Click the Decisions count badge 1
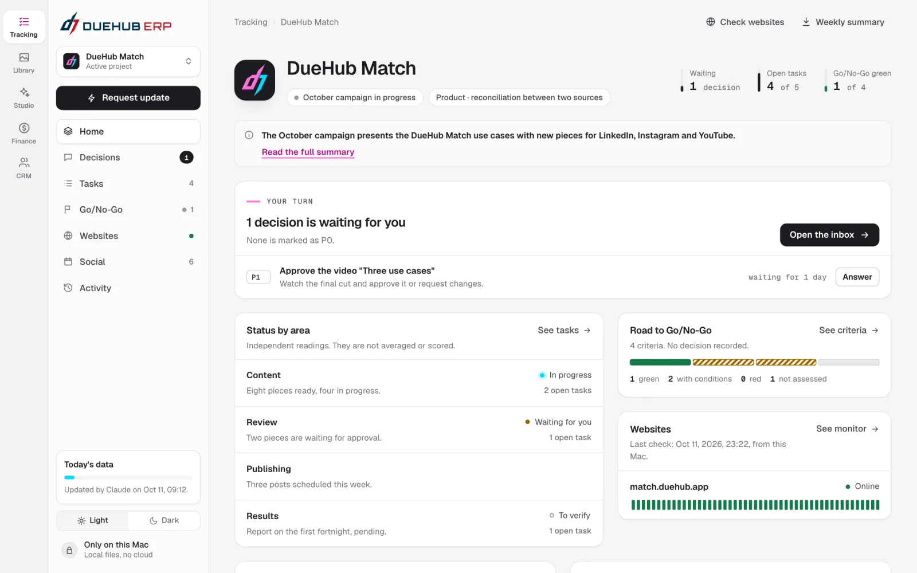The image size is (917, 573). (186, 158)
